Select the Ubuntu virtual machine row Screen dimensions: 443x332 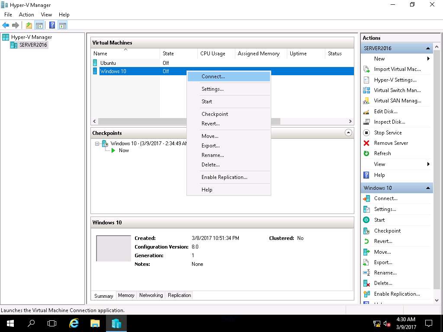(x=222, y=63)
